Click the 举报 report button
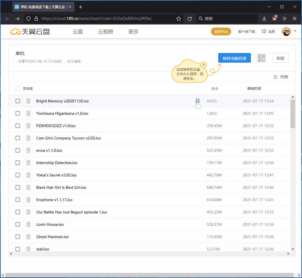Screen dimensions: 302x278 click(x=280, y=58)
